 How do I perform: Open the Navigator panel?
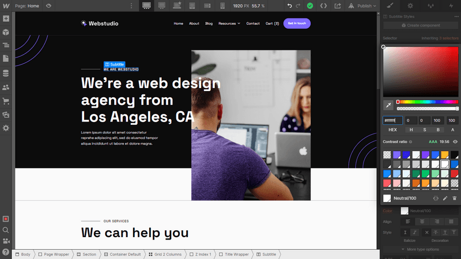point(6,45)
